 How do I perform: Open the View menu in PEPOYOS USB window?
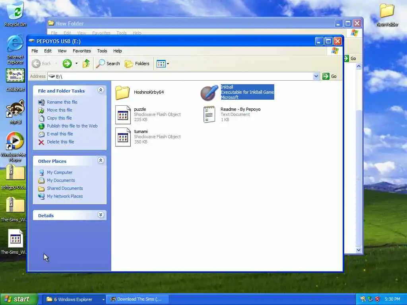tap(62, 51)
